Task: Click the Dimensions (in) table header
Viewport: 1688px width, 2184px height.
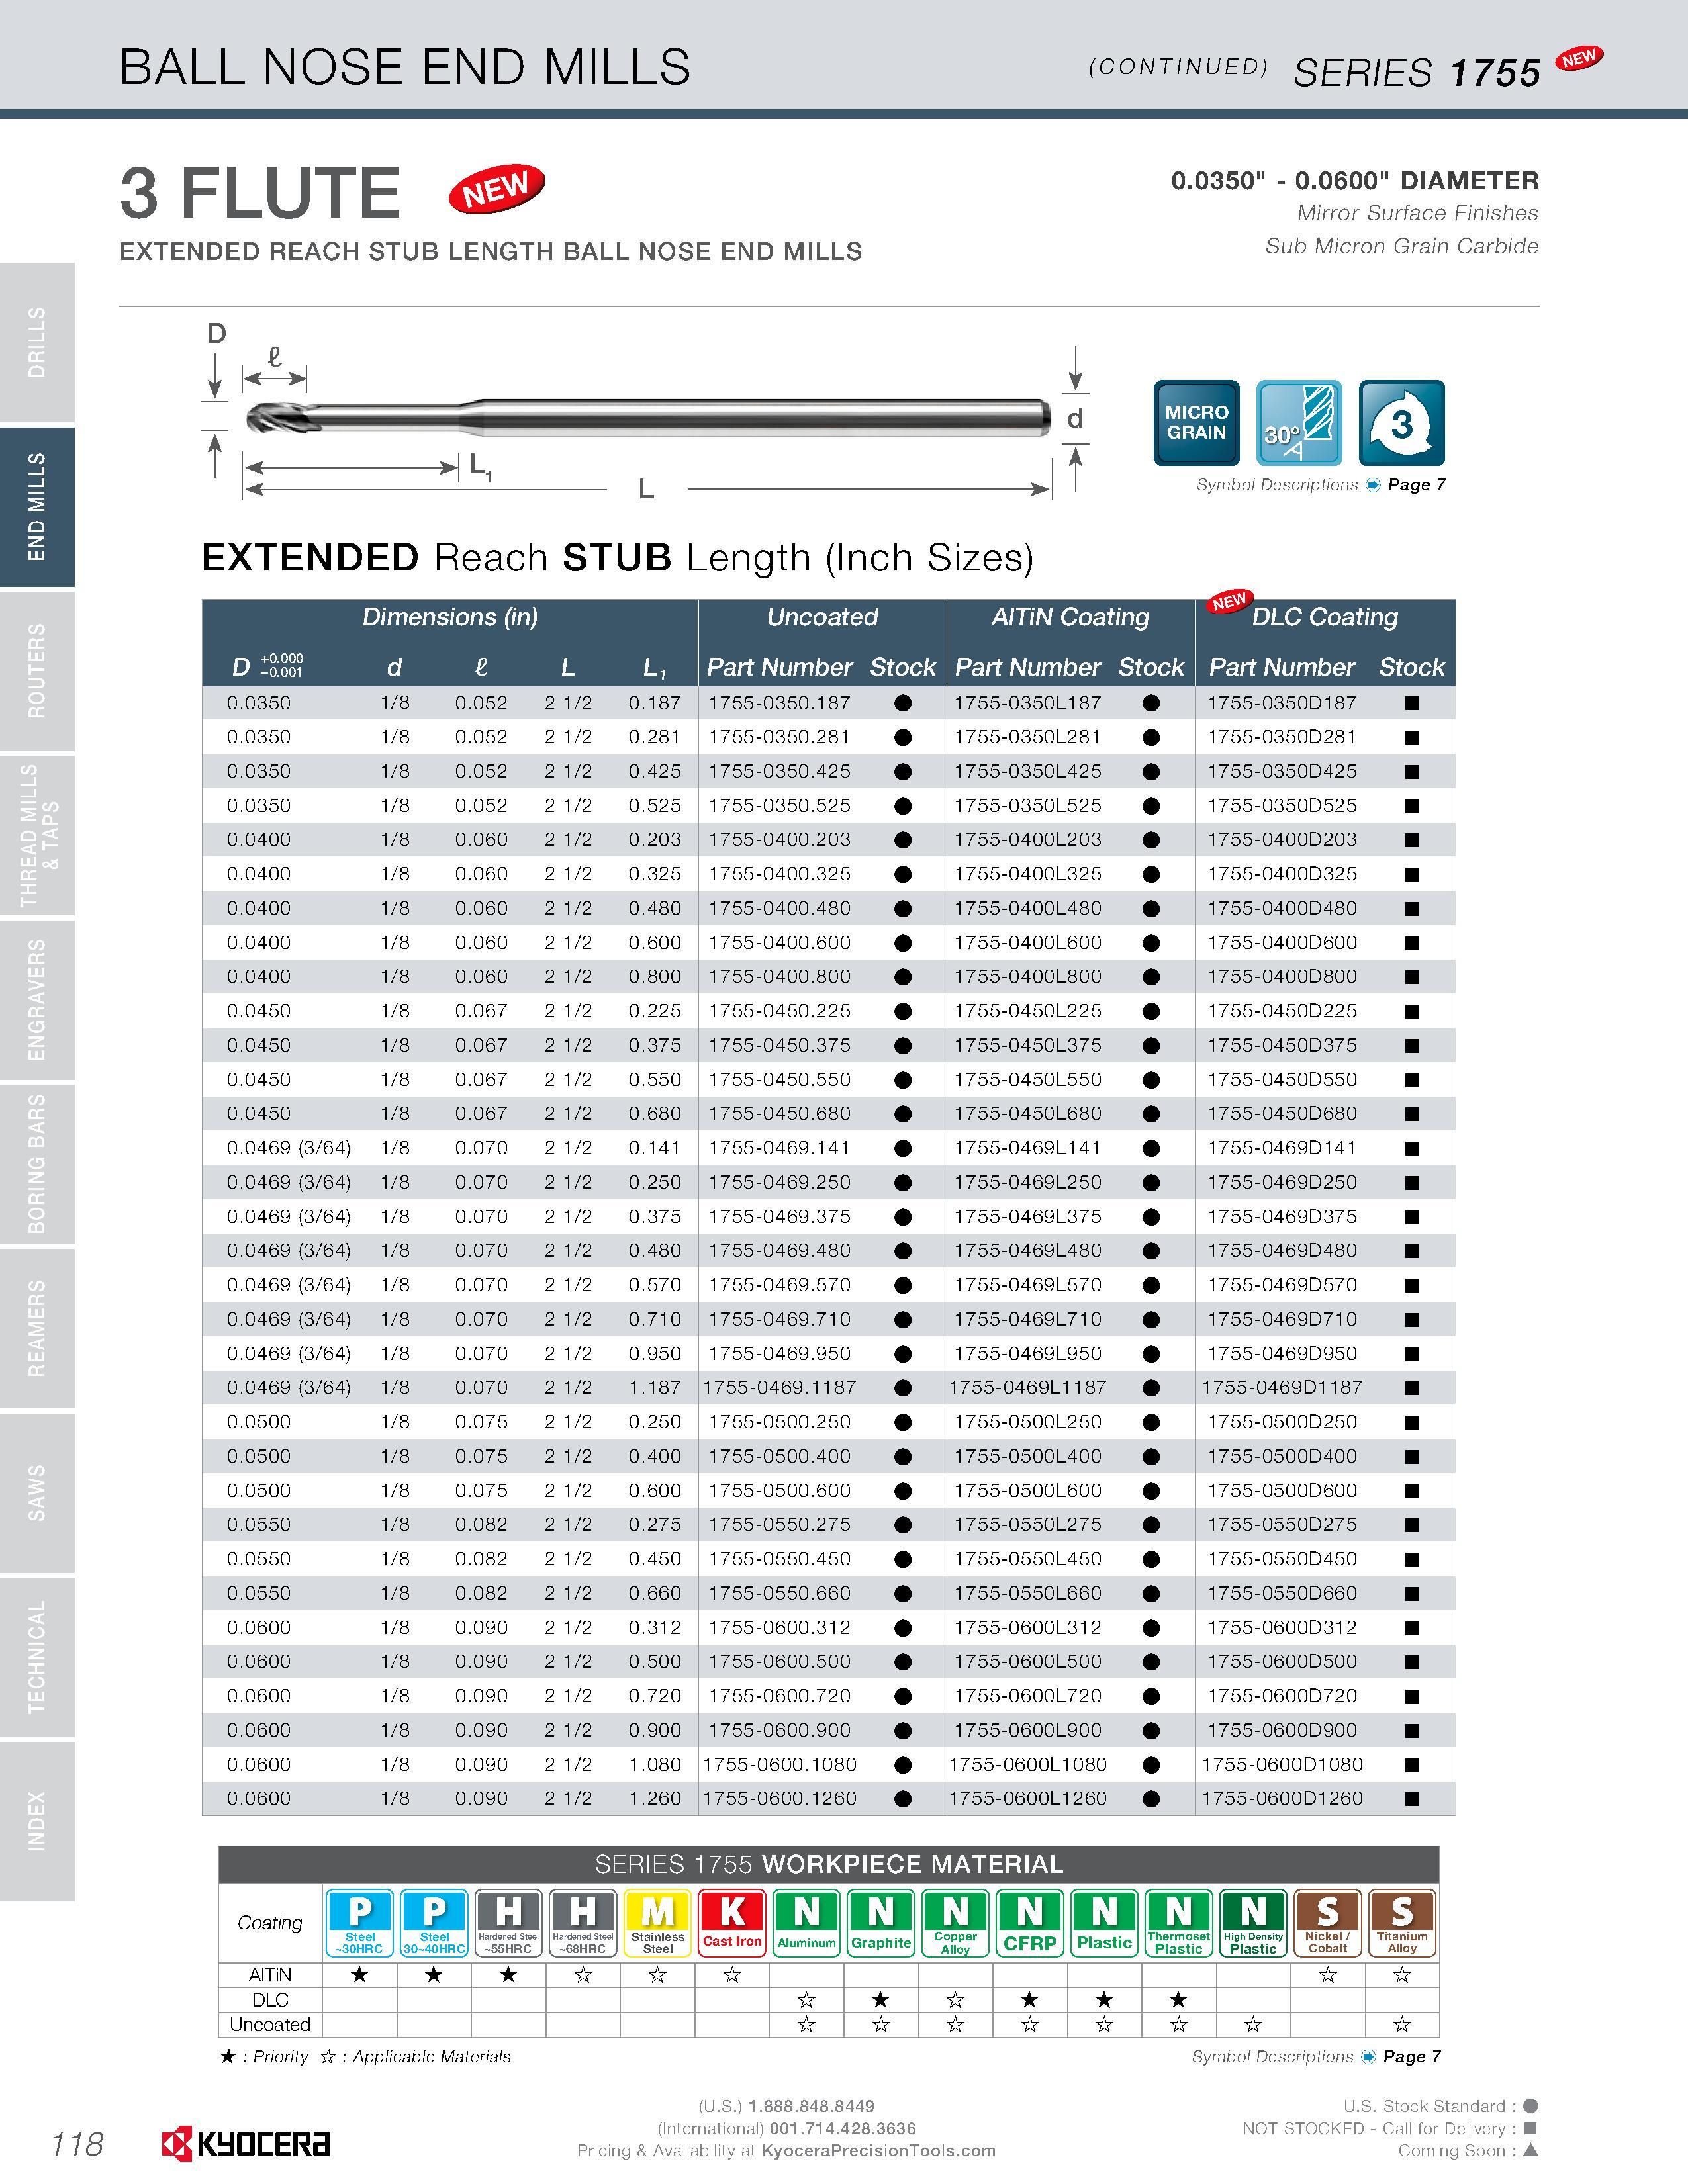Action: [x=450, y=617]
